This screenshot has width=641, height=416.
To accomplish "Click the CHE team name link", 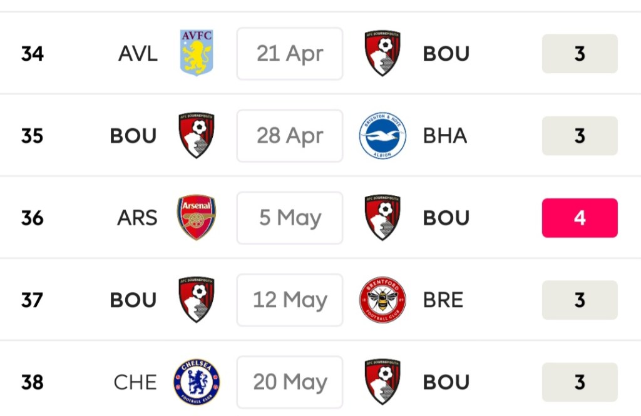I will click(135, 382).
